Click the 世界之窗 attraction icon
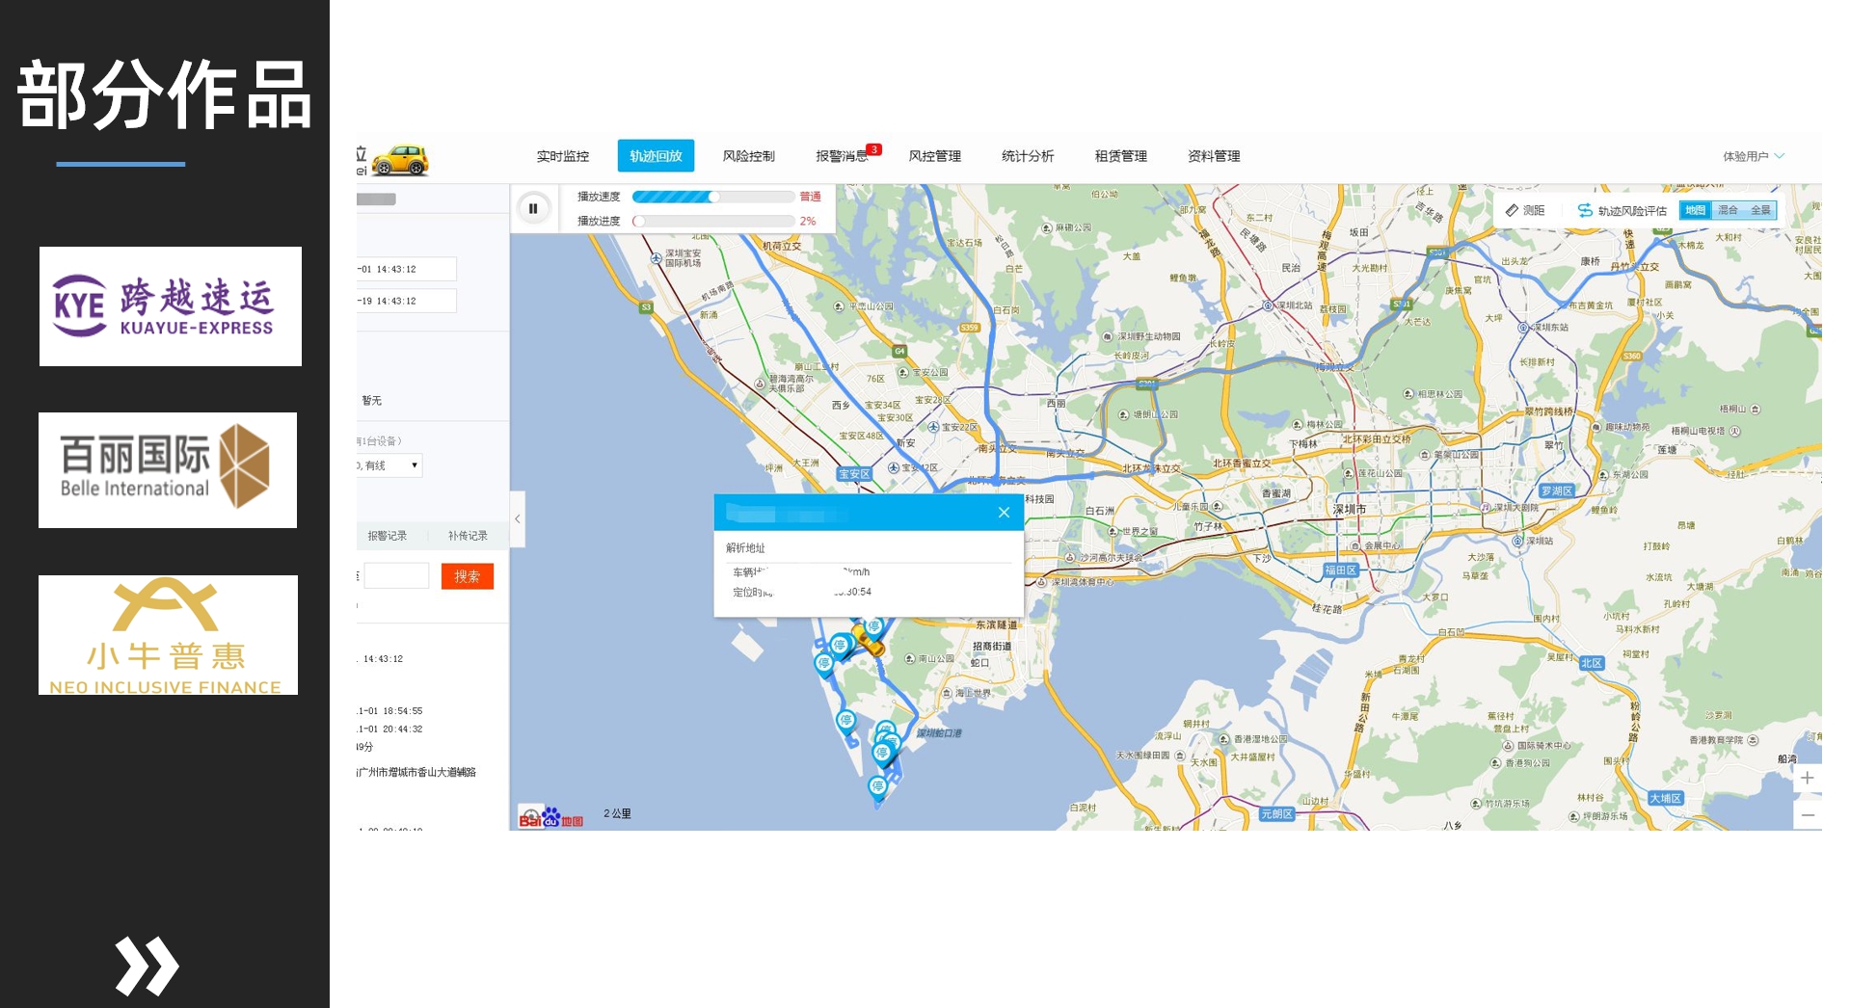This screenshot has width=1850, height=1008. point(1113,532)
